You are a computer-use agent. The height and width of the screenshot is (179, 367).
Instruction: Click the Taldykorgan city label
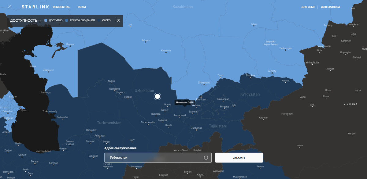point(285,48)
